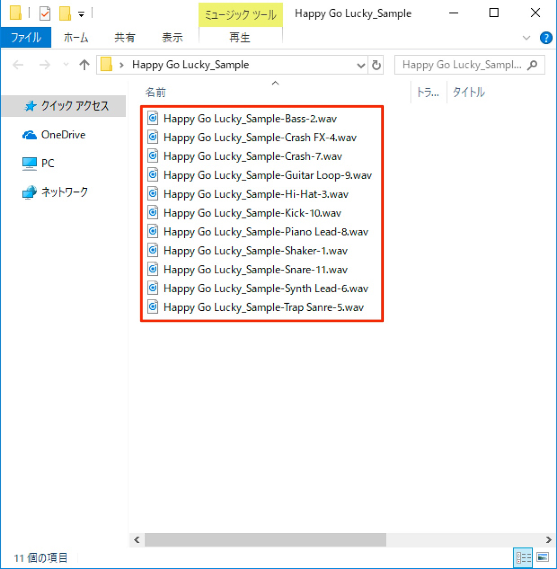The width and height of the screenshot is (557, 569).
Task: Switch to the ホーム ribbon tab
Action: [76, 37]
